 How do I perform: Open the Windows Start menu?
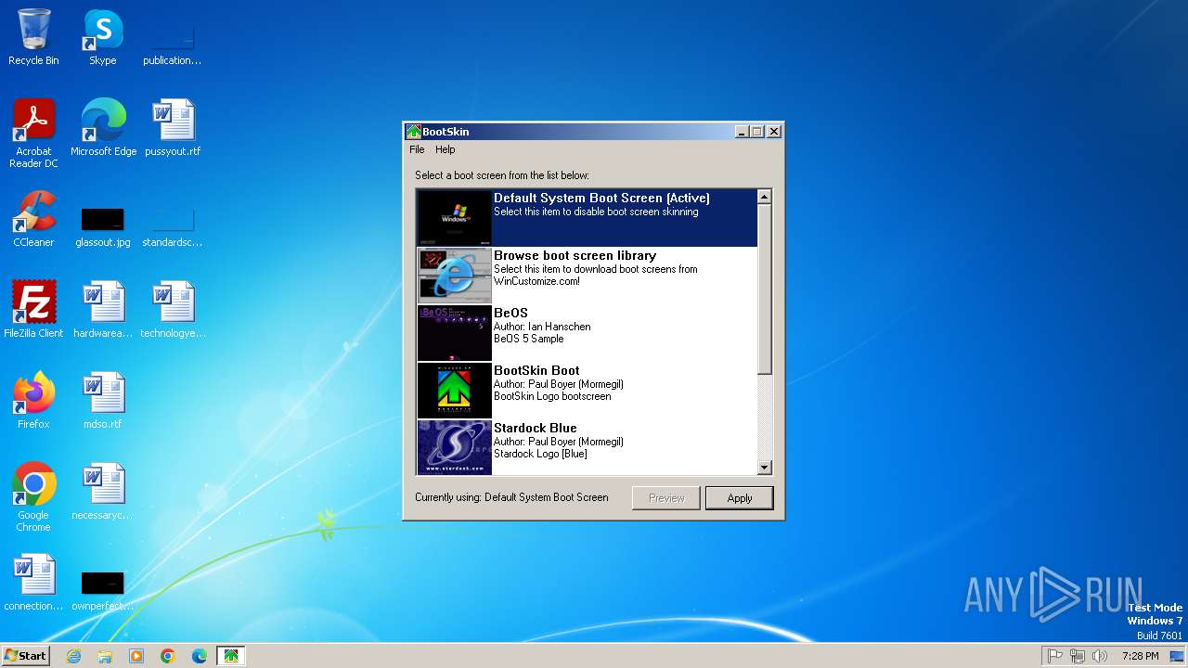[x=25, y=655]
